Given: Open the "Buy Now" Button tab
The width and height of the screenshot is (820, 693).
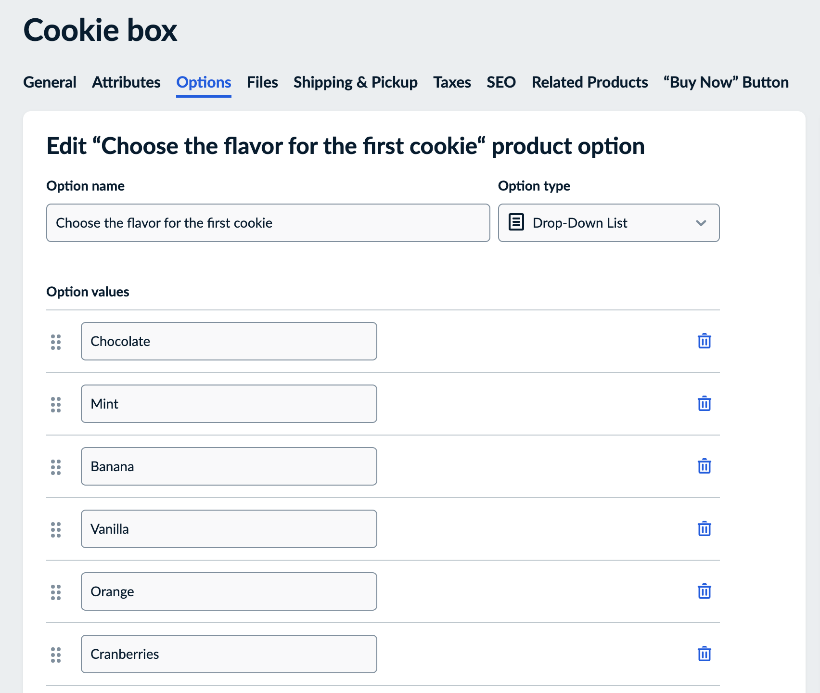Looking at the screenshot, I should (726, 82).
